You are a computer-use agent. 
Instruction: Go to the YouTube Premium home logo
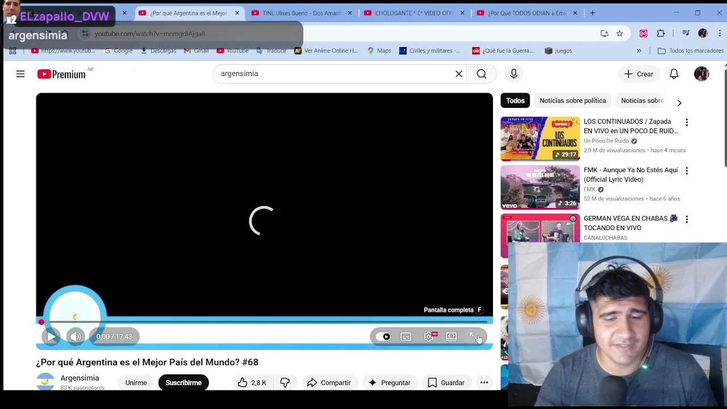click(x=61, y=74)
